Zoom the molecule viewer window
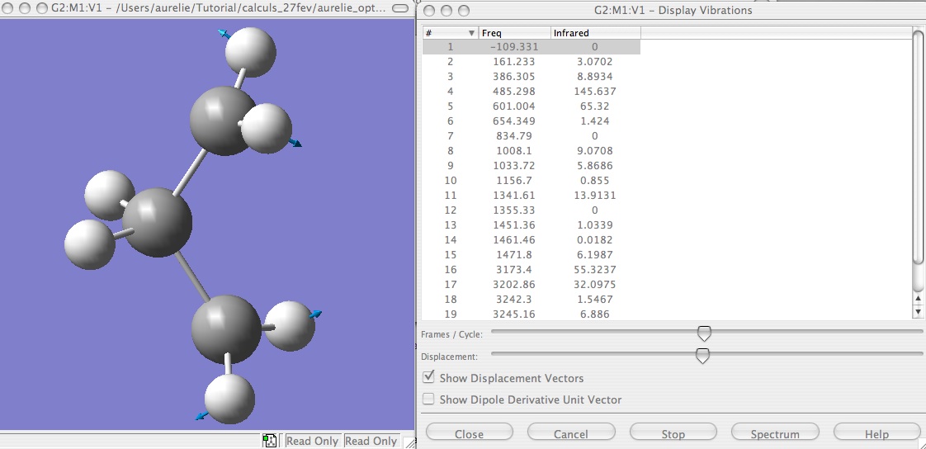This screenshot has width=926, height=449. [43, 8]
